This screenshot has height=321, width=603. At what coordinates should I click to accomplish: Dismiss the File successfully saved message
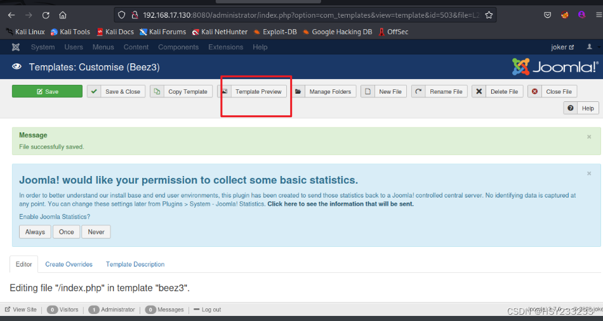pos(589,137)
